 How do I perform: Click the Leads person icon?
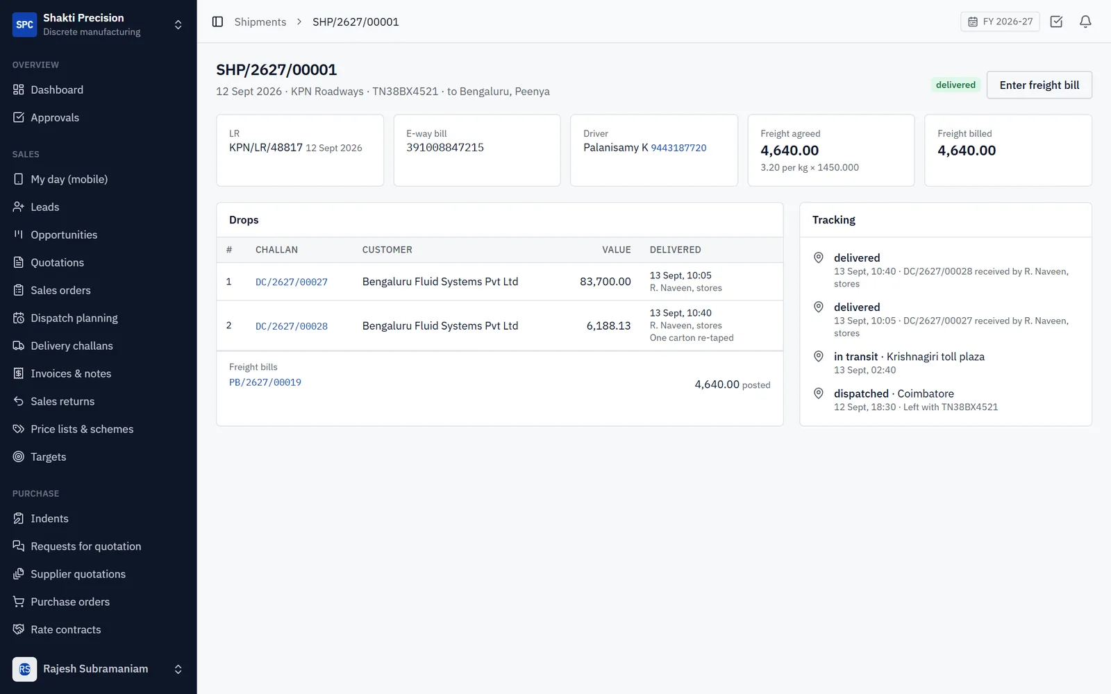click(19, 207)
